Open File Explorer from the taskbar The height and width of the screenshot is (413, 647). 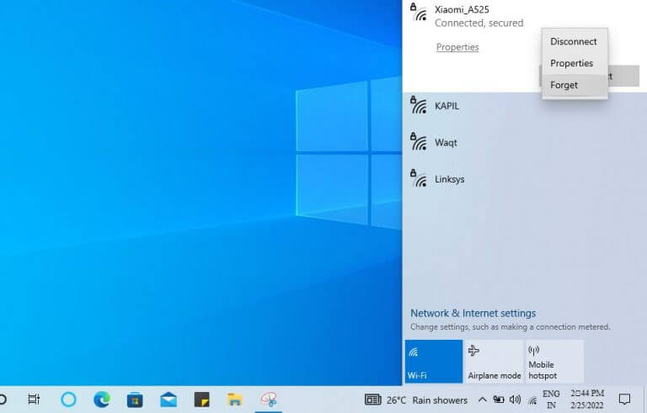[x=235, y=400]
